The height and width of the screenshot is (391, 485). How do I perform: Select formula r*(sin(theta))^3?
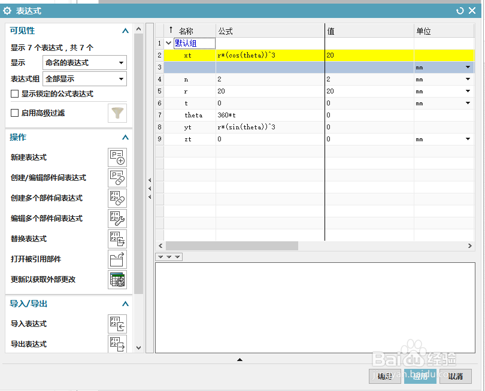click(x=246, y=127)
